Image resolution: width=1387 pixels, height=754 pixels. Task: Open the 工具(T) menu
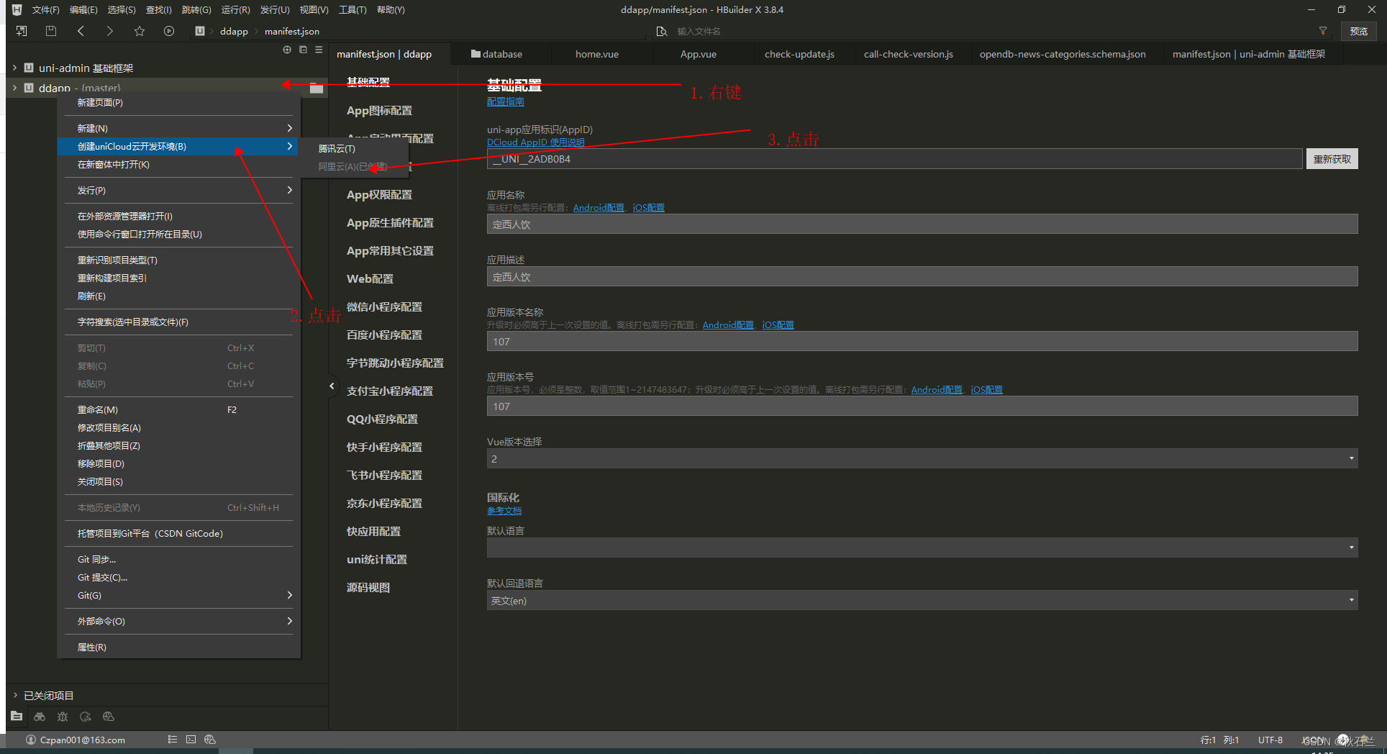point(353,9)
